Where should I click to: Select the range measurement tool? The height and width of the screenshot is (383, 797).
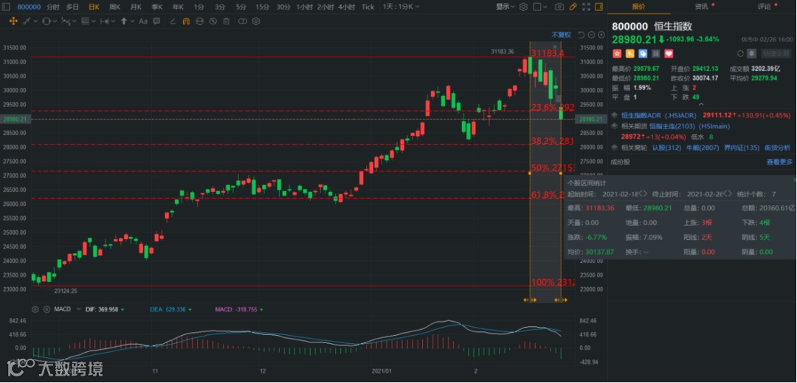(105, 21)
